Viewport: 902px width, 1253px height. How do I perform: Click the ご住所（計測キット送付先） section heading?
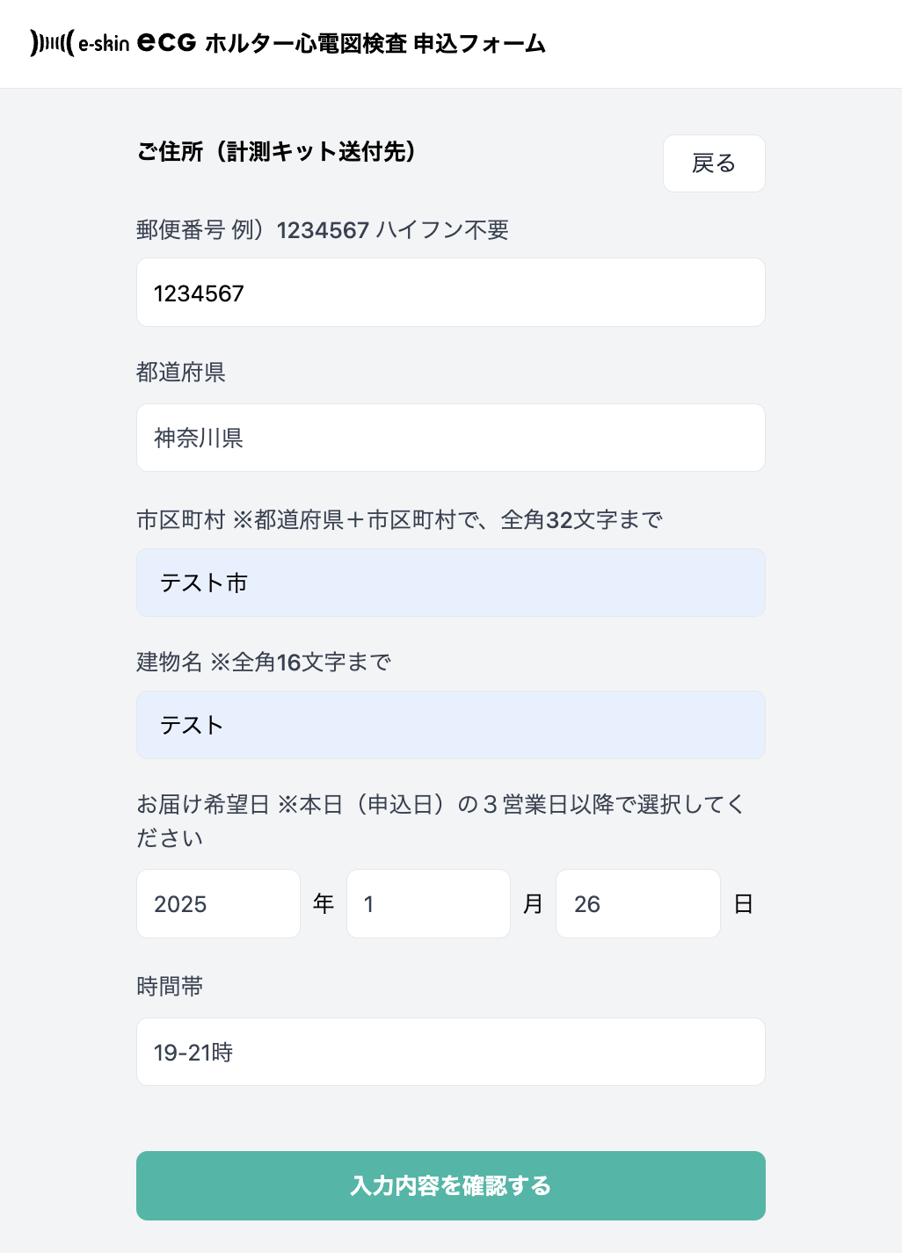[277, 152]
